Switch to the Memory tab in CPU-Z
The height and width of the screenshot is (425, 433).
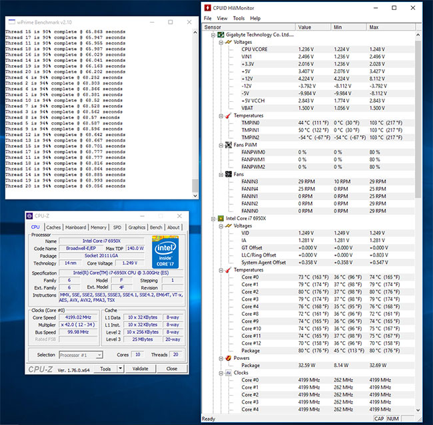pos(99,227)
